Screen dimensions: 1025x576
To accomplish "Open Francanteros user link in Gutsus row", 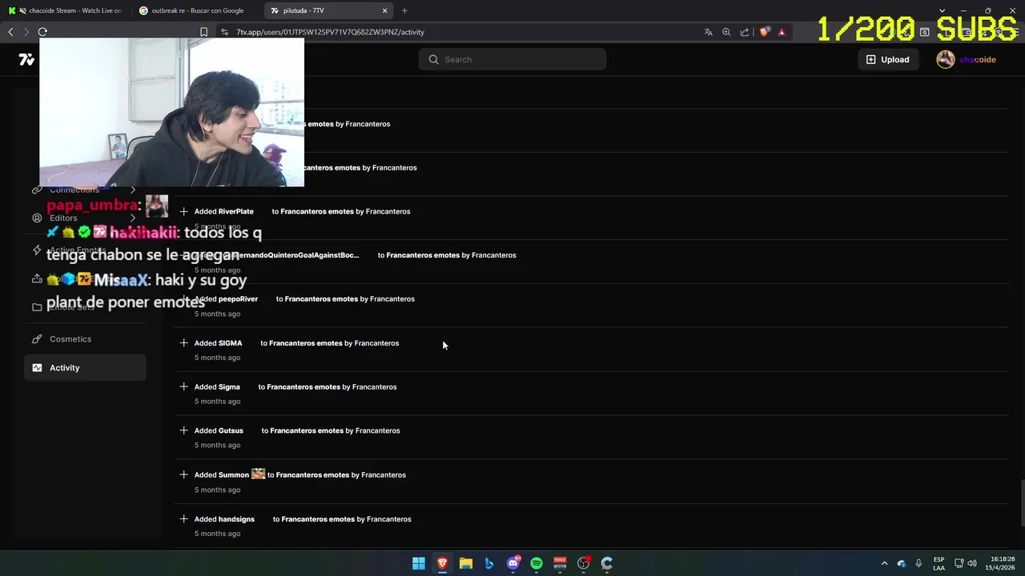I will [x=378, y=430].
